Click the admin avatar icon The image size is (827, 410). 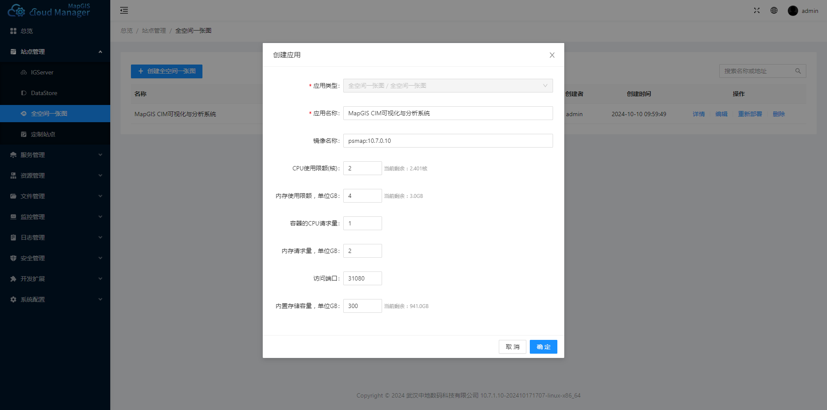793,11
